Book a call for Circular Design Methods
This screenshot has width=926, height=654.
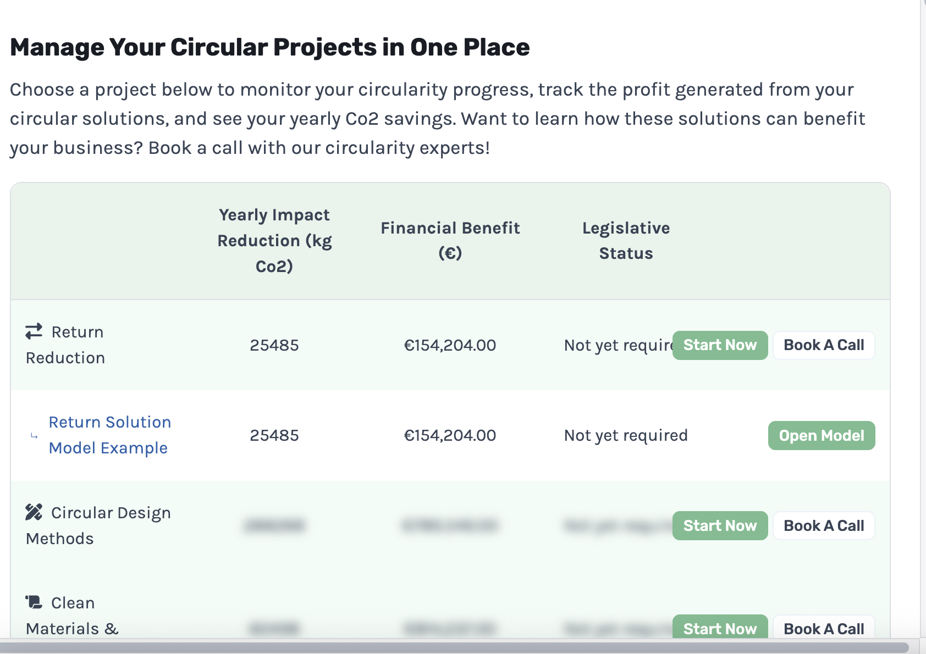point(823,526)
